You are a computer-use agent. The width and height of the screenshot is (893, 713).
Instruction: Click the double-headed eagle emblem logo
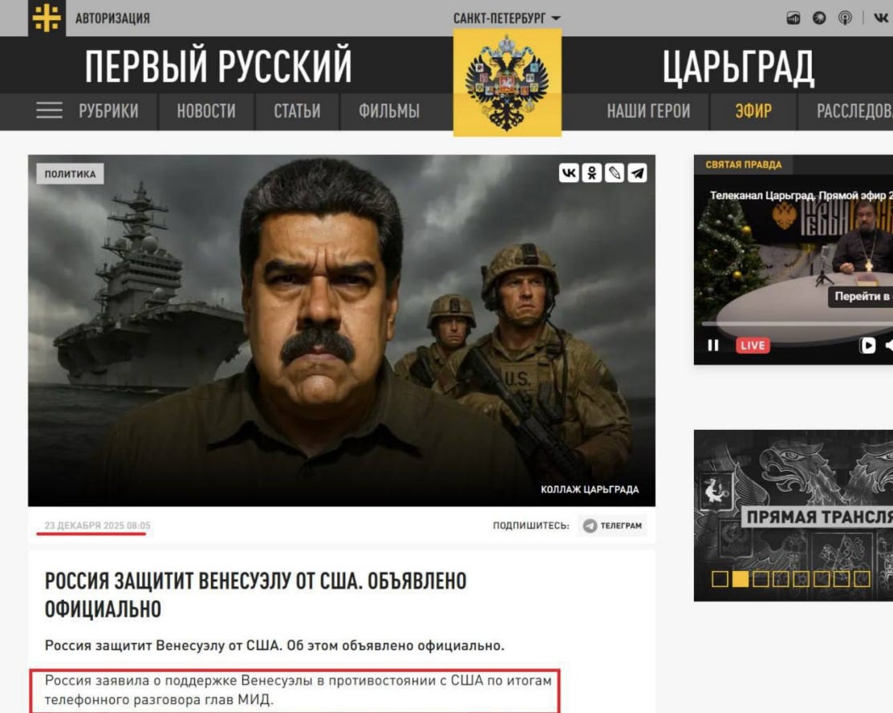coord(507,83)
